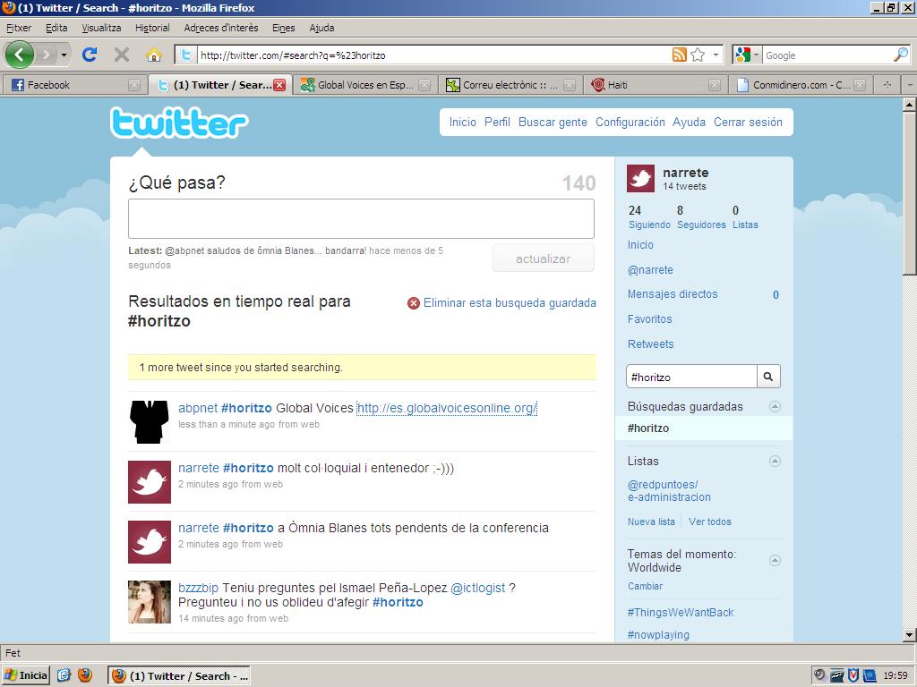Open Perfil in Twitter navigation
Image resolution: width=917 pixels, height=687 pixels.
pyautogui.click(x=497, y=122)
